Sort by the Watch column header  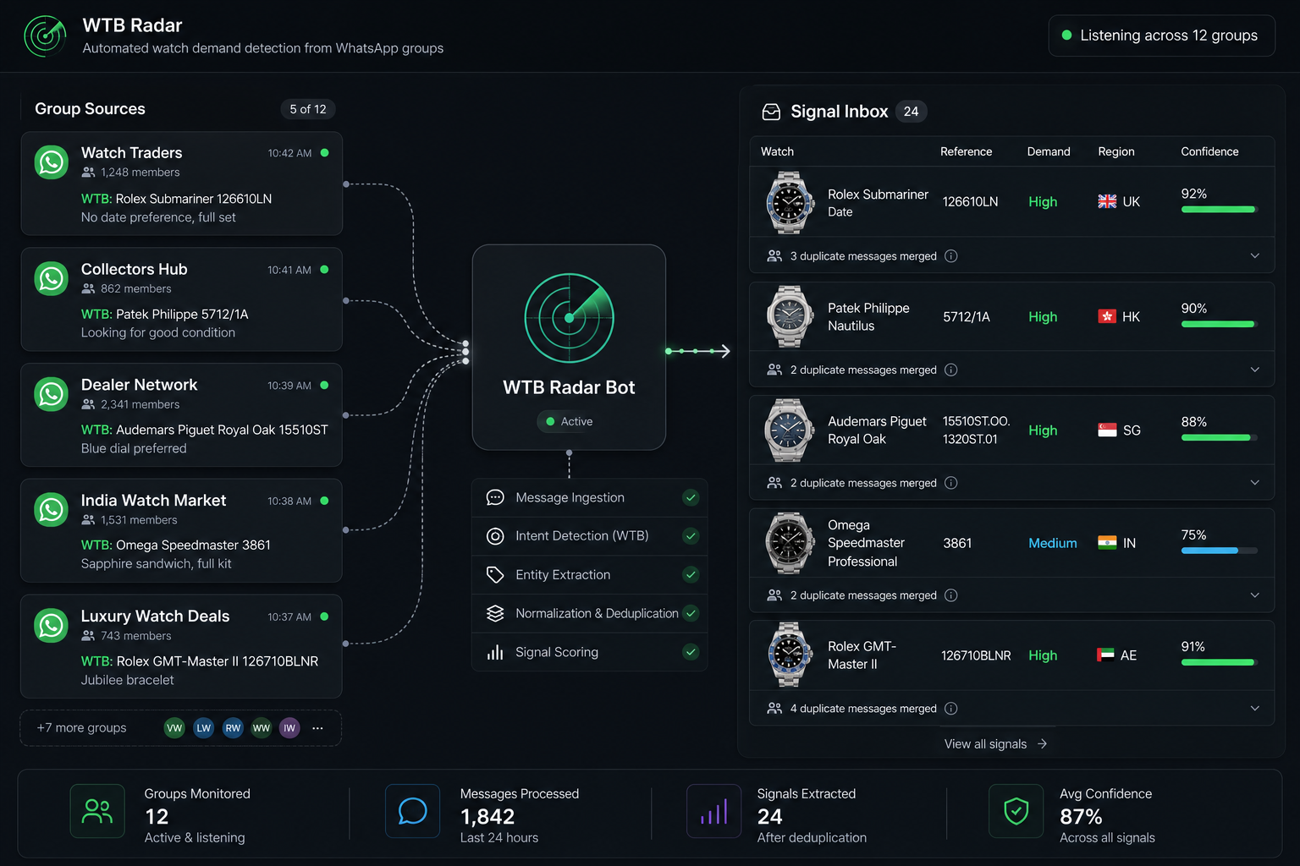[777, 151]
